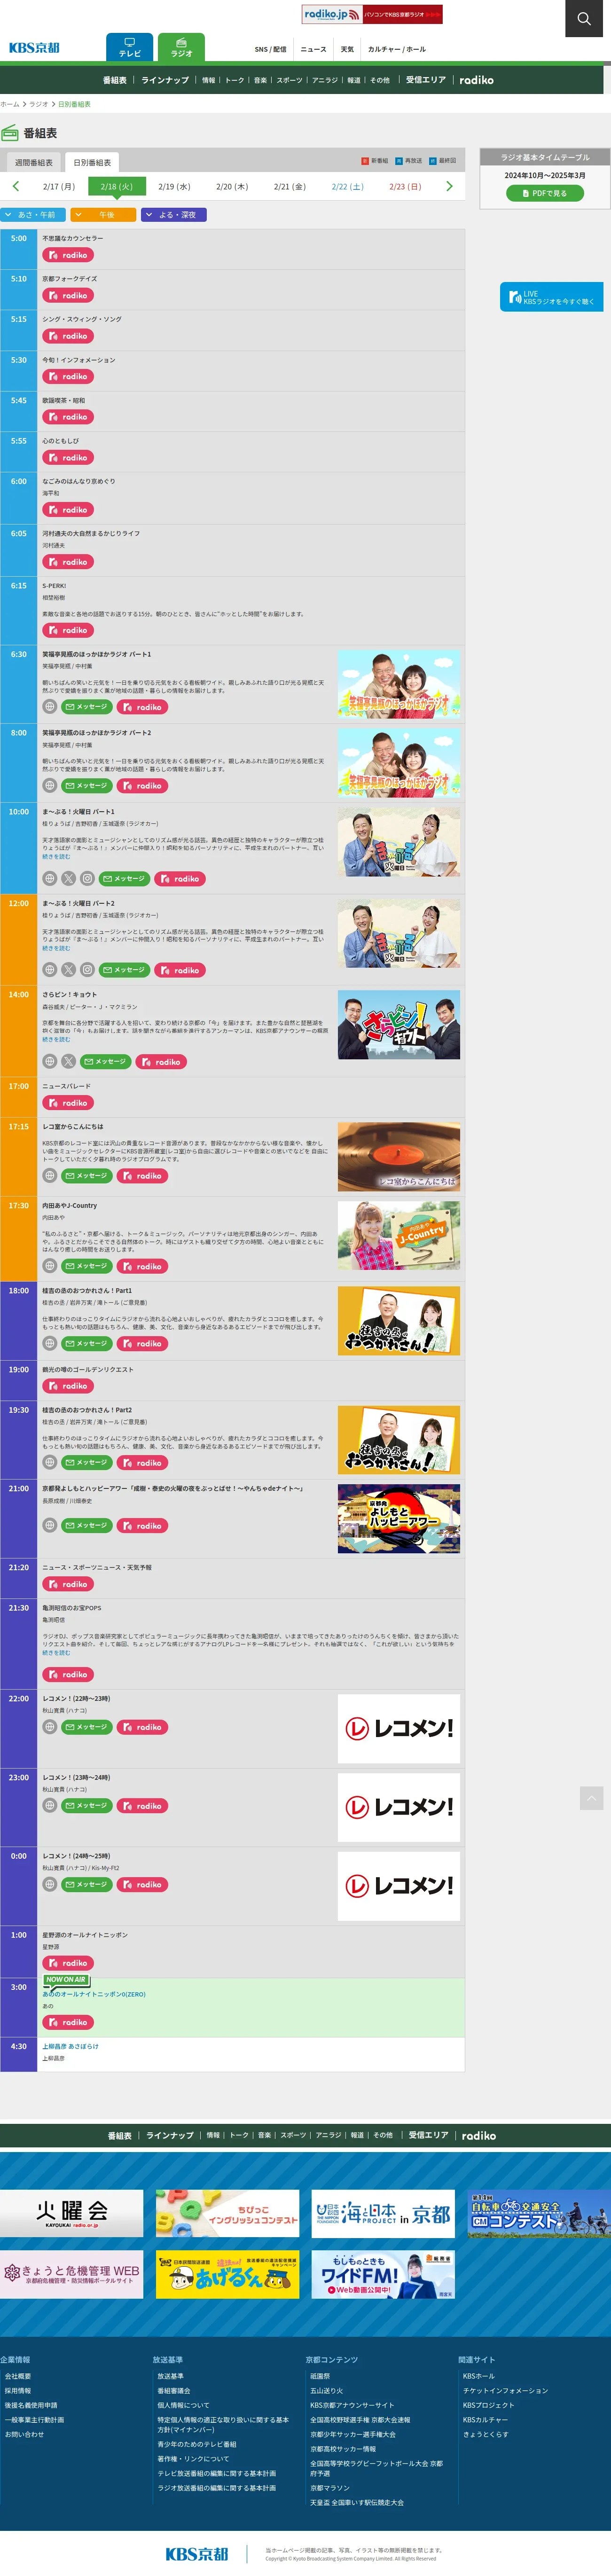Click さらピン!キョウト program thumbnail
Image resolution: width=611 pixels, height=2576 pixels.
[x=399, y=1025]
